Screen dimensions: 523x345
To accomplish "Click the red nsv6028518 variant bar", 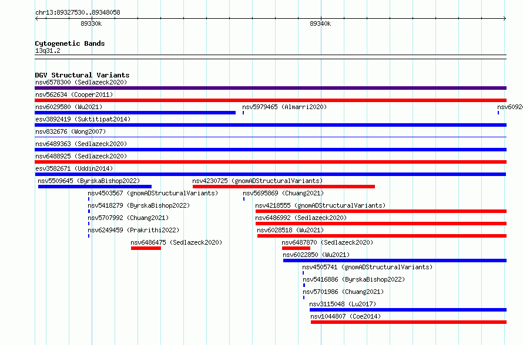I will click(x=382, y=236).
